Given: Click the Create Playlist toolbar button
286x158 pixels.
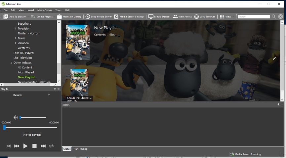Looking at the screenshot, I should click(42, 16).
